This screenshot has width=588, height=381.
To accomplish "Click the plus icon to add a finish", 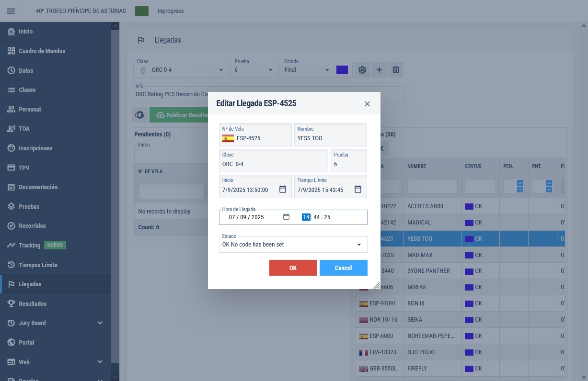I will [x=379, y=70].
